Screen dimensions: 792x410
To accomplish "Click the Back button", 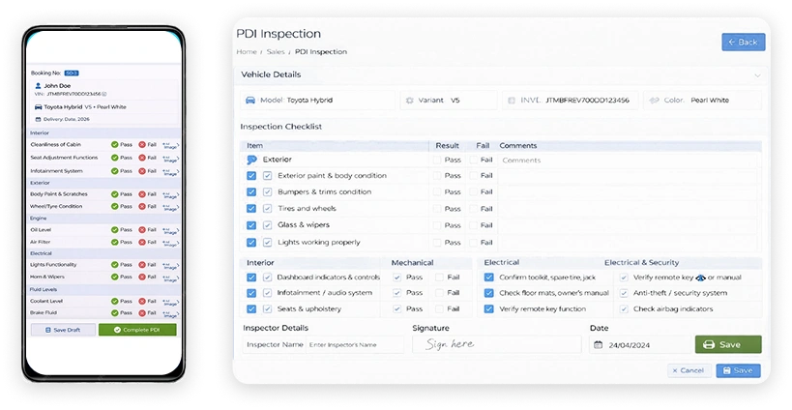I will point(743,42).
